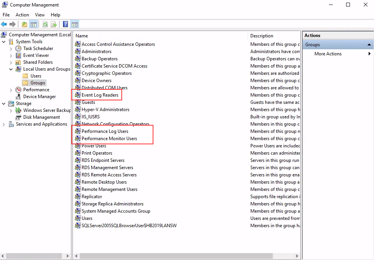
Task: Click the Device Manager icon in the tree
Action: pos(18,97)
